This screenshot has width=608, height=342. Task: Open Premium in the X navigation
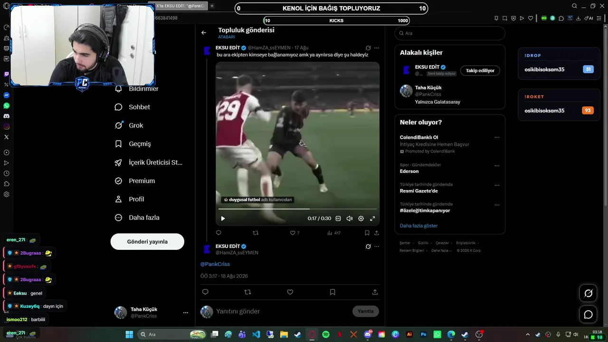pos(135,180)
